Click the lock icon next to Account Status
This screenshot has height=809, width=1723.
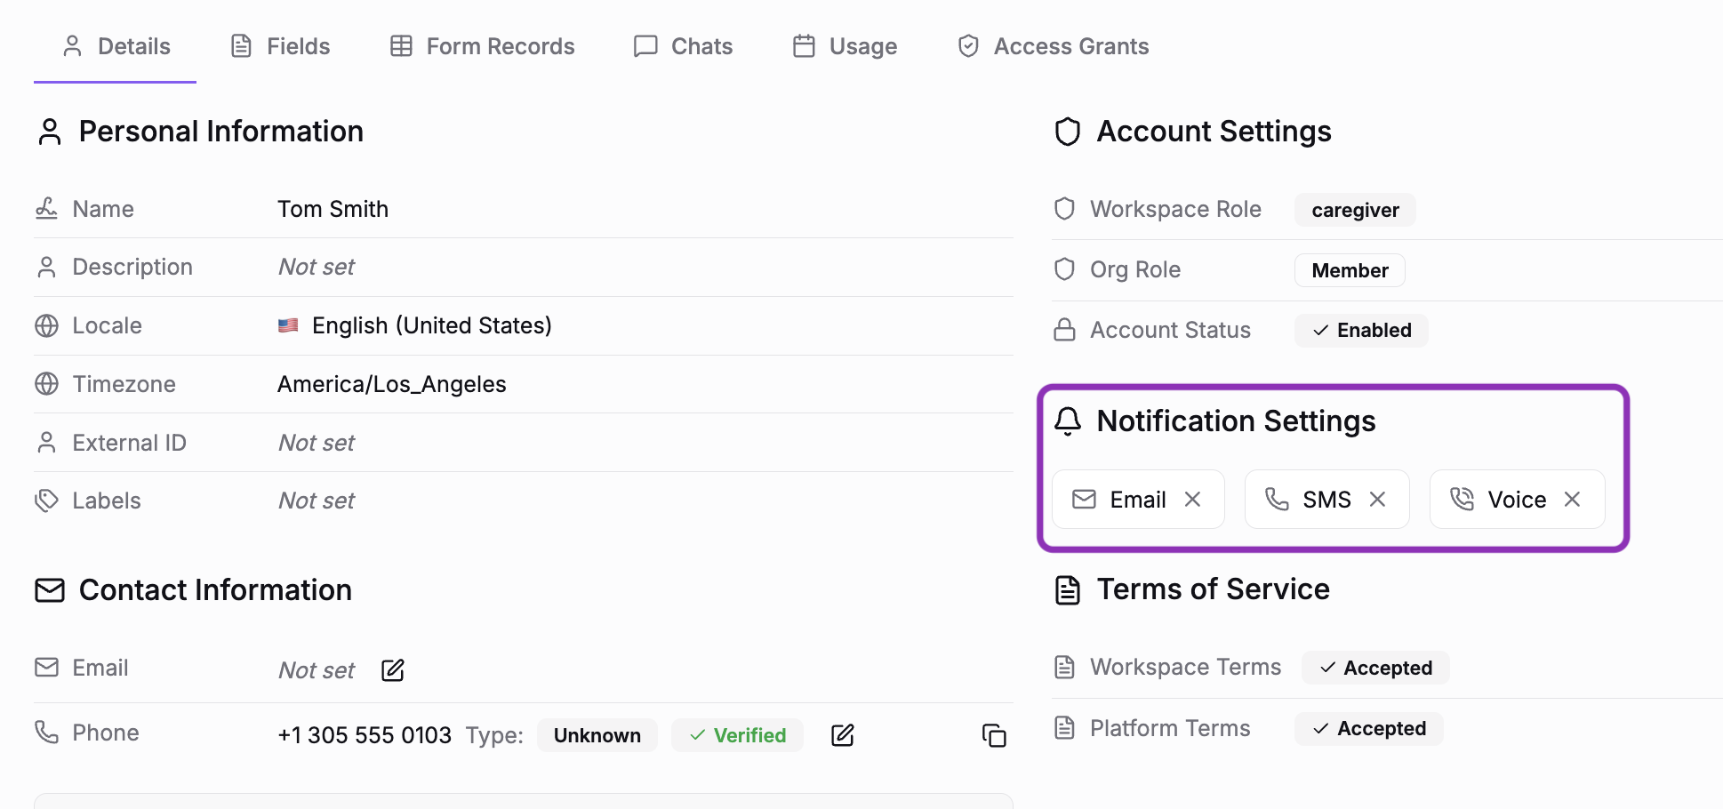pyautogui.click(x=1064, y=329)
